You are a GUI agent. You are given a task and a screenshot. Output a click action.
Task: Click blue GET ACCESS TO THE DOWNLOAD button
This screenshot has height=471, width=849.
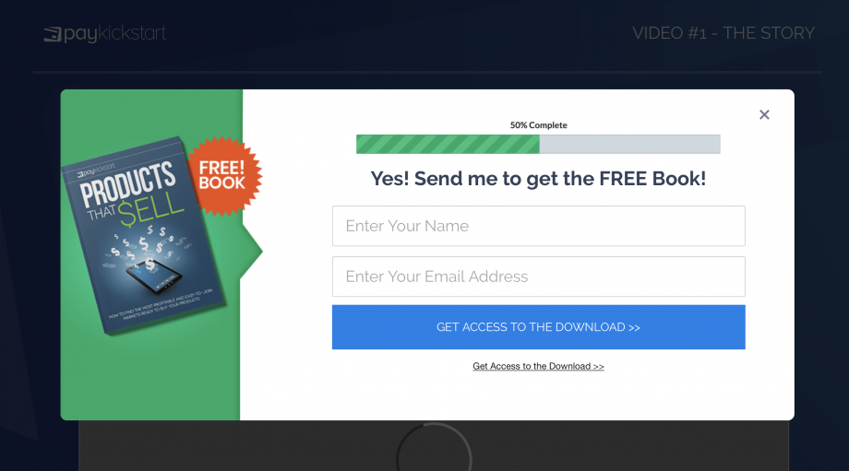tap(538, 327)
